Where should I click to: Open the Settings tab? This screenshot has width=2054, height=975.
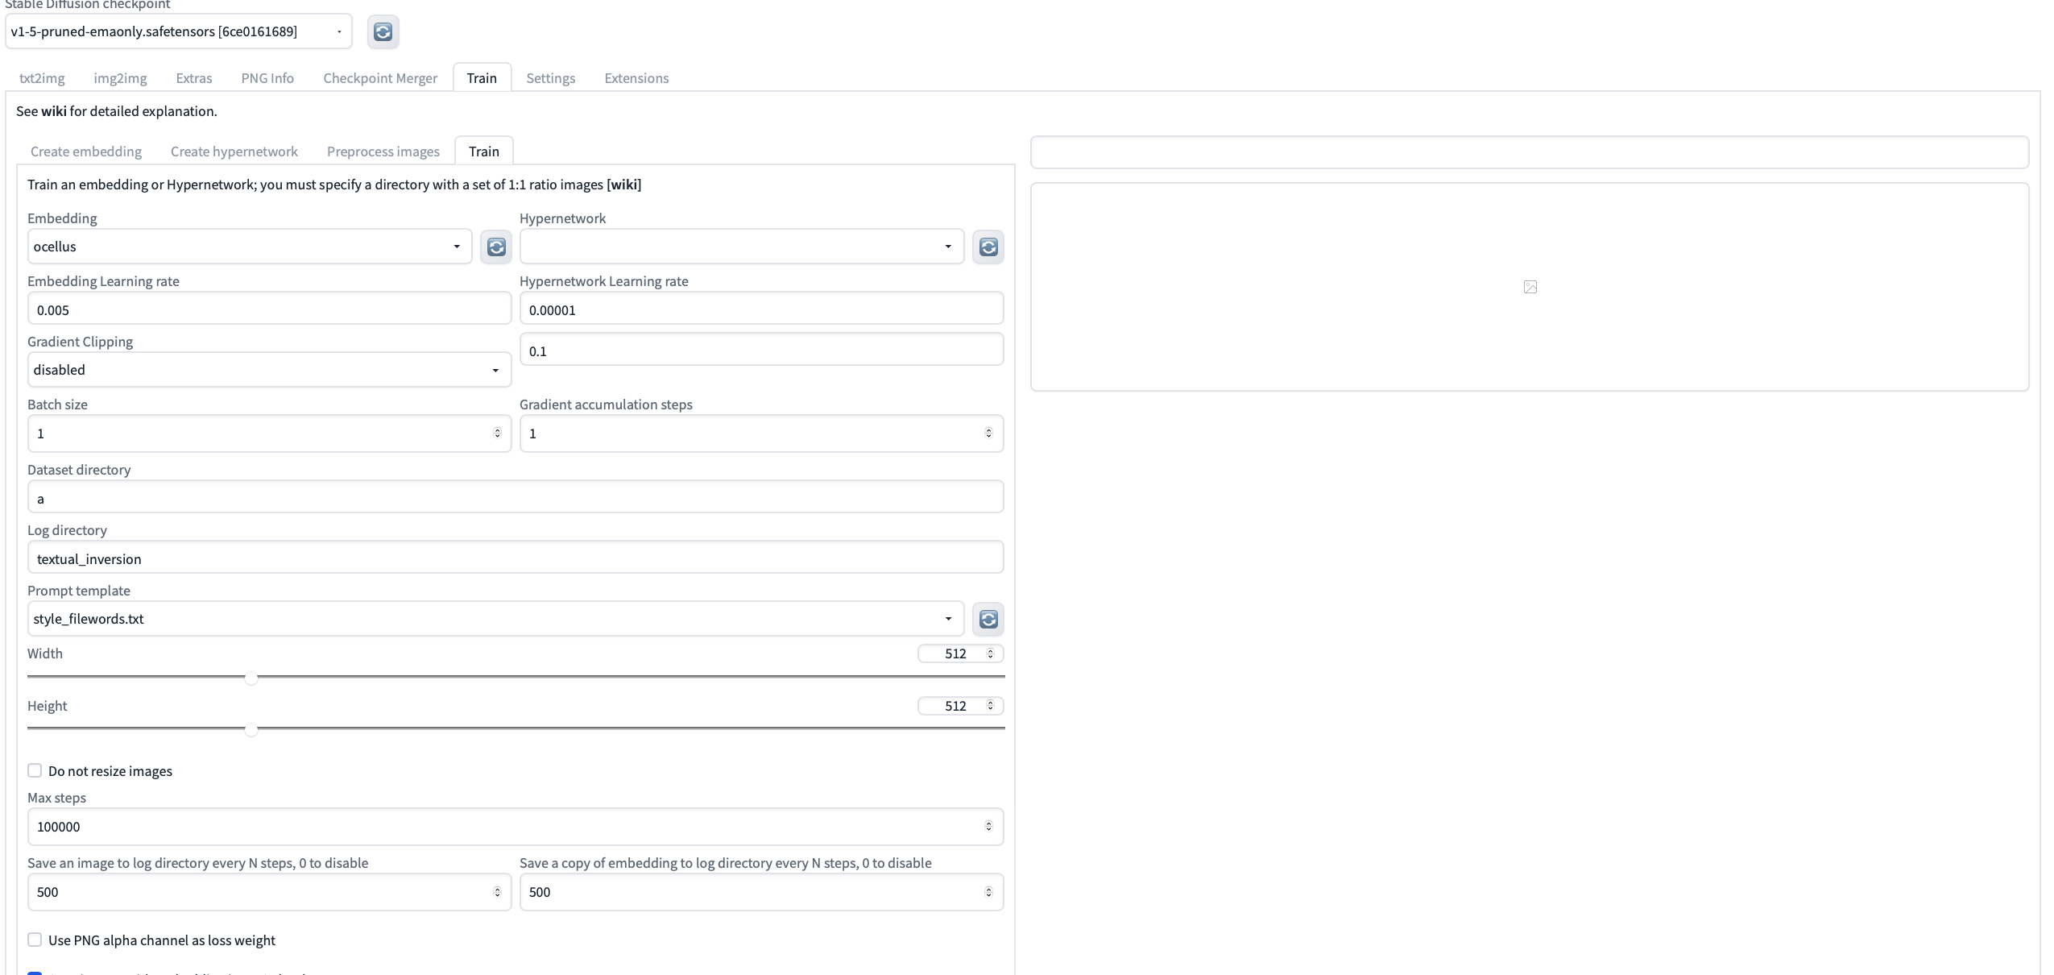pos(551,77)
